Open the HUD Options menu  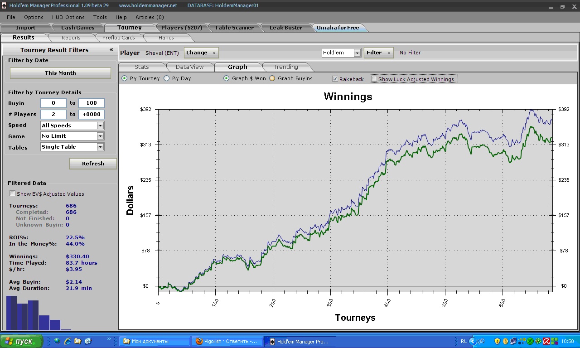[x=68, y=17]
